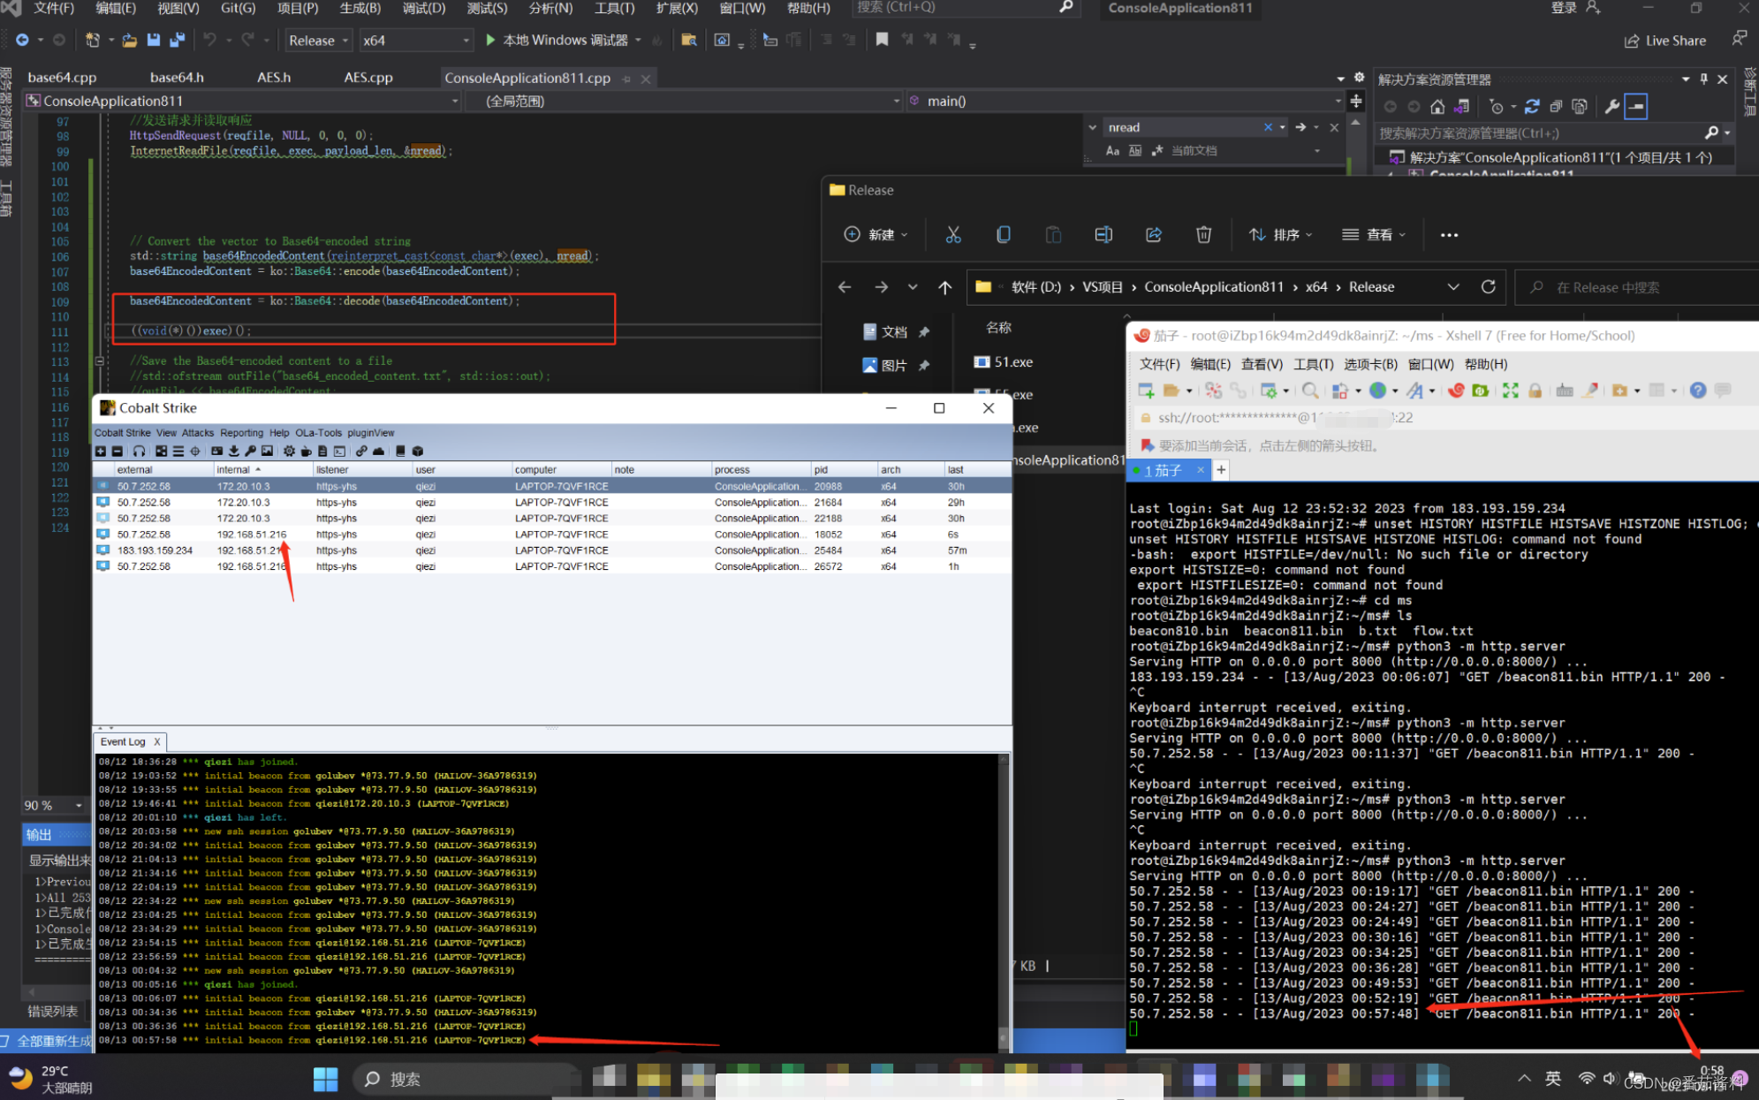Click the Windows Start button on taskbar
The width and height of the screenshot is (1759, 1100).
click(x=325, y=1079)
